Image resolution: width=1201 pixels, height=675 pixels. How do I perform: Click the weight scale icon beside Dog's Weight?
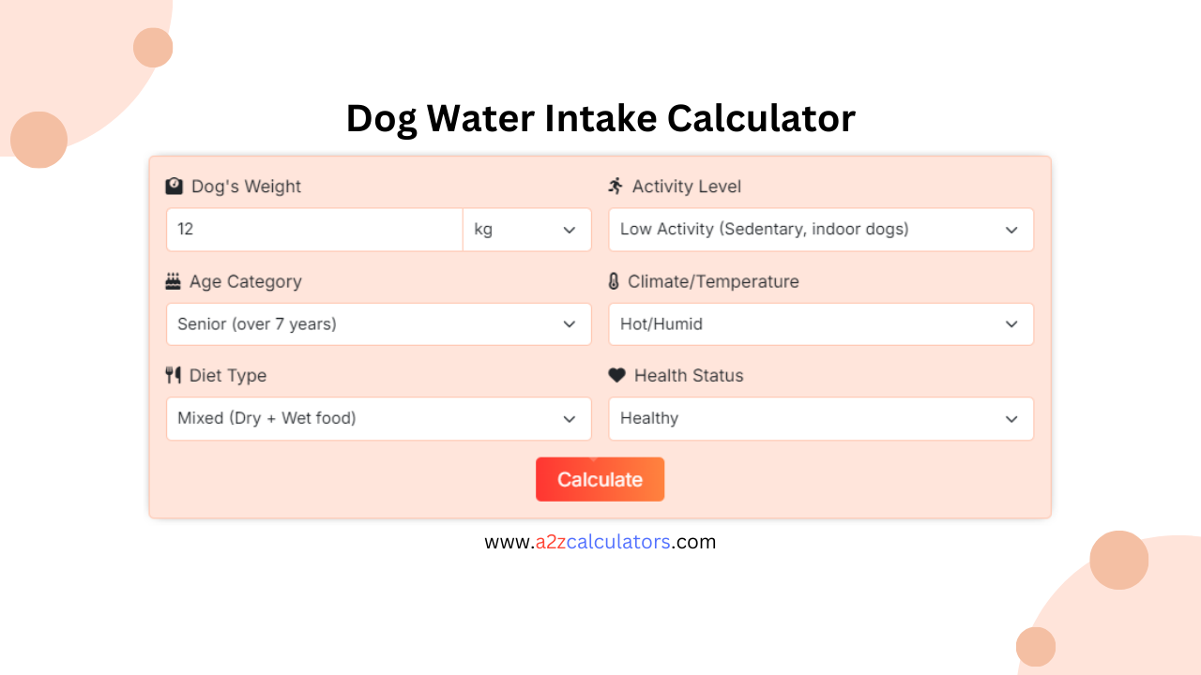coord(175,186)
